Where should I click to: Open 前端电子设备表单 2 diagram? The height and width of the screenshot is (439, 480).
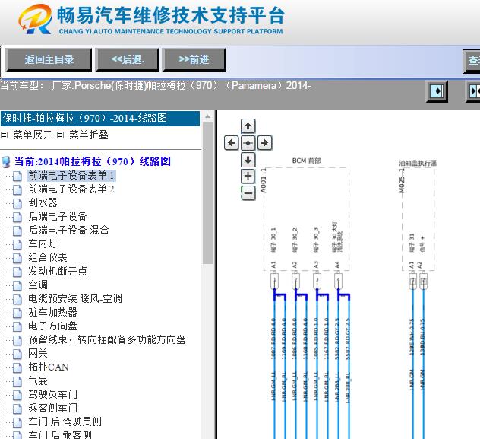[71, 189]
